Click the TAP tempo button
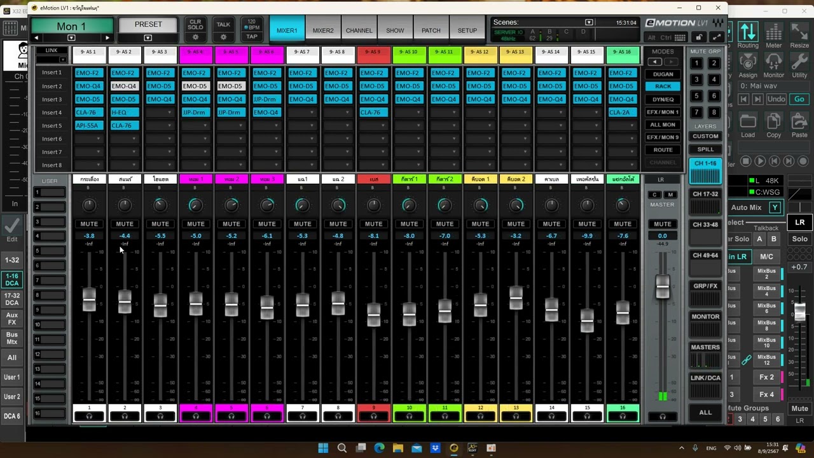 click(x=252, y=37)
